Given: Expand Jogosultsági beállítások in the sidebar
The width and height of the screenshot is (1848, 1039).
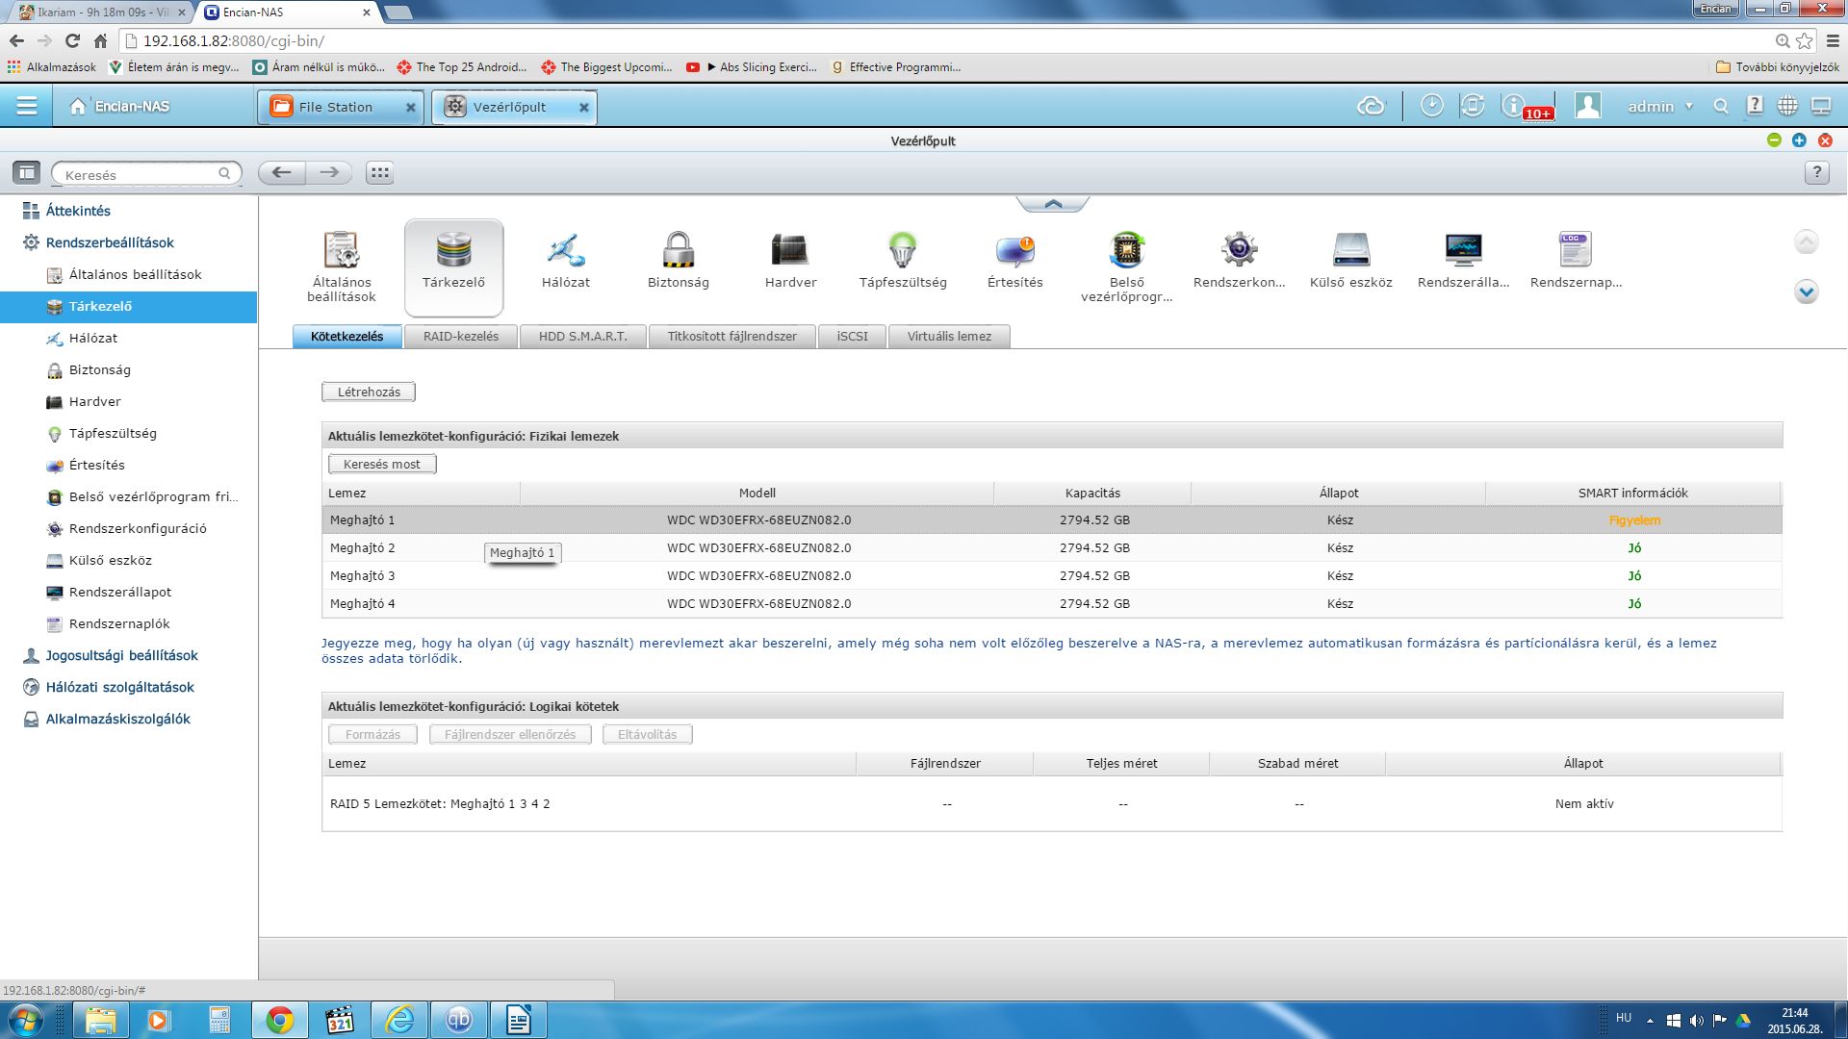Looking at the screenshot, I should [121, 656].
